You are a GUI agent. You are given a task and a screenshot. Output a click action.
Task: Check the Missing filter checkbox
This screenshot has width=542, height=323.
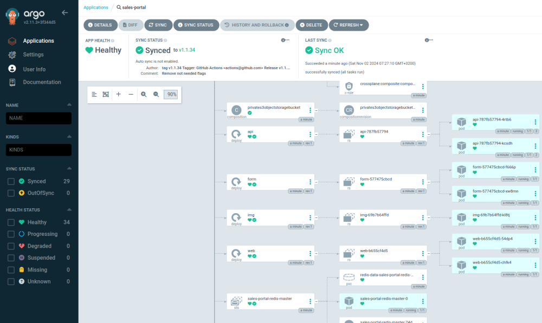[x=11, y=270]
